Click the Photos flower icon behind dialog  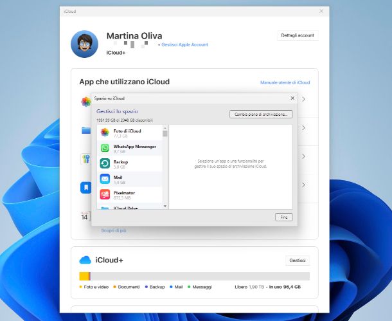pos(85,102)
